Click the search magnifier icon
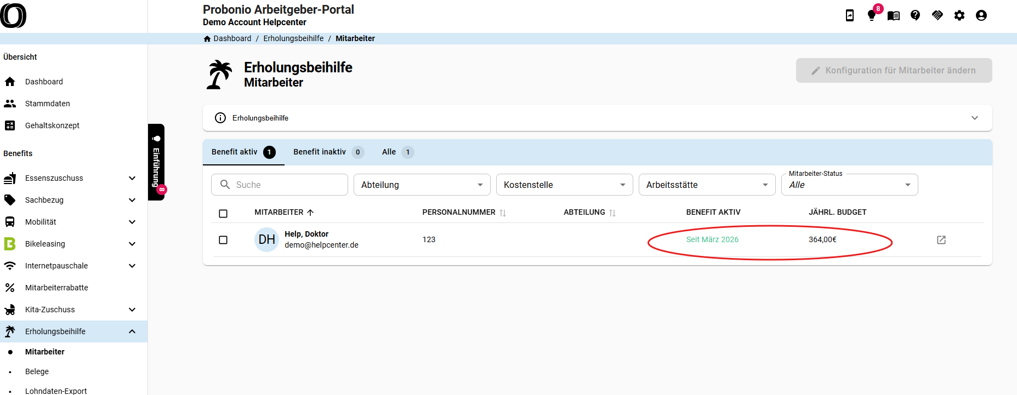This screenshot has height=395, width=1017. [225, 185]
